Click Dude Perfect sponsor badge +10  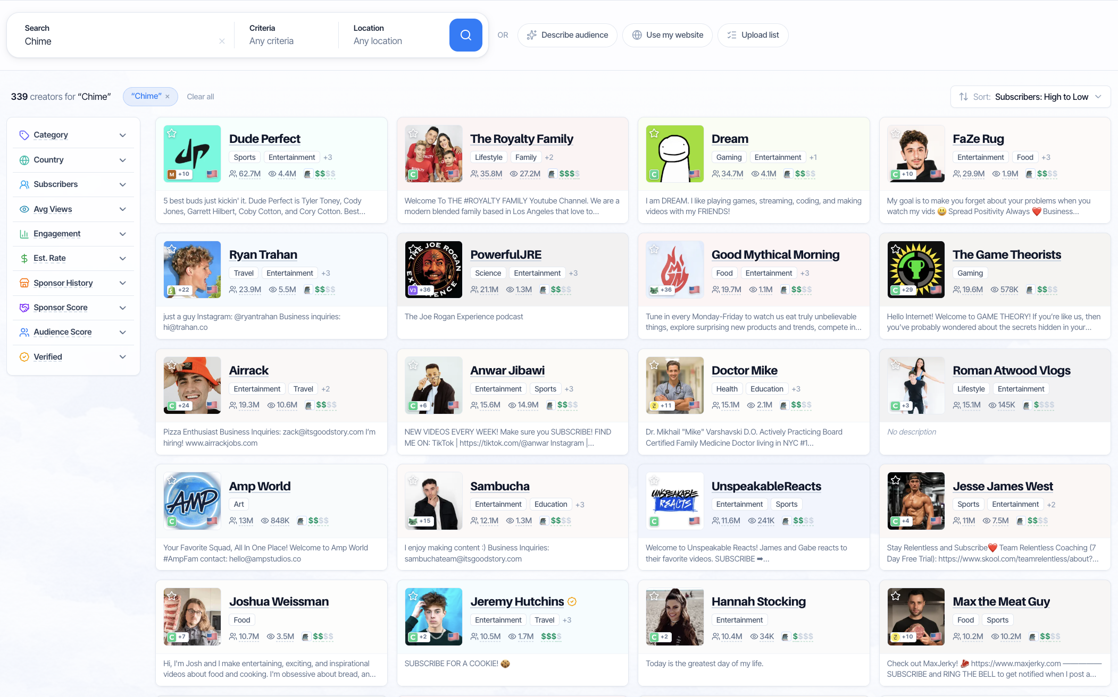click(179, 174)
